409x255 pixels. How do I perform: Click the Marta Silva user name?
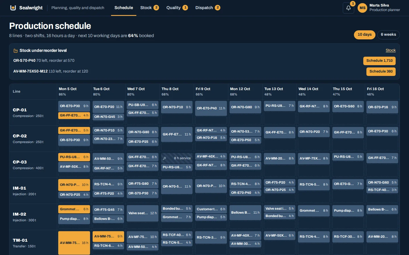379,5
